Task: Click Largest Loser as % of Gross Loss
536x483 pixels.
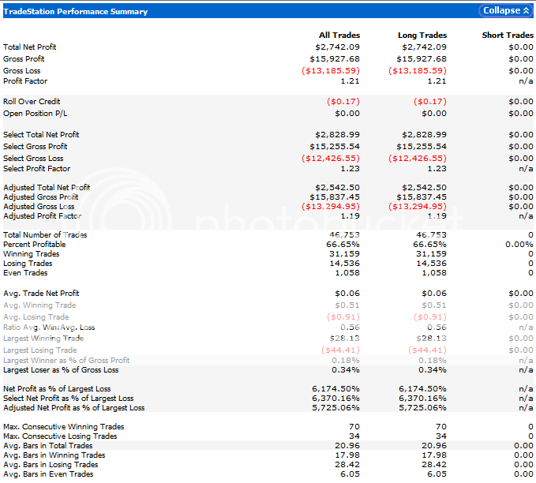Action: point(61,369)
